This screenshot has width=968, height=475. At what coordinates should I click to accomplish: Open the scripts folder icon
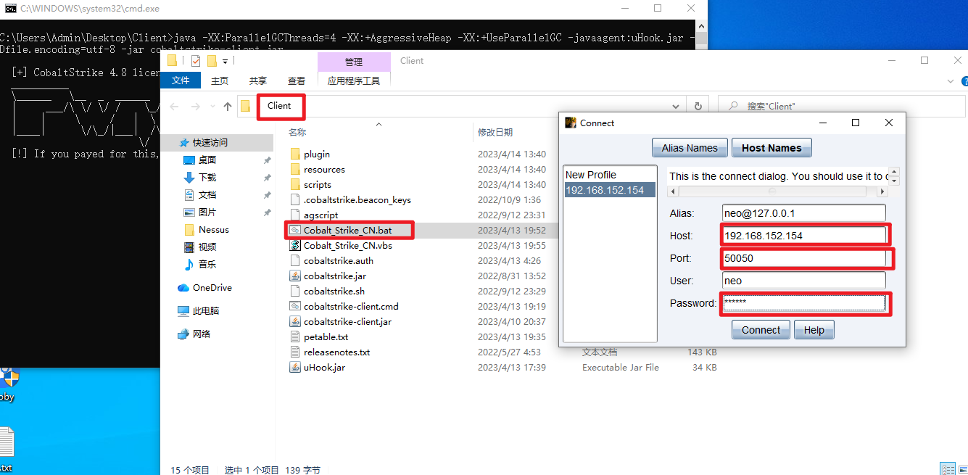tap(295, 184)
